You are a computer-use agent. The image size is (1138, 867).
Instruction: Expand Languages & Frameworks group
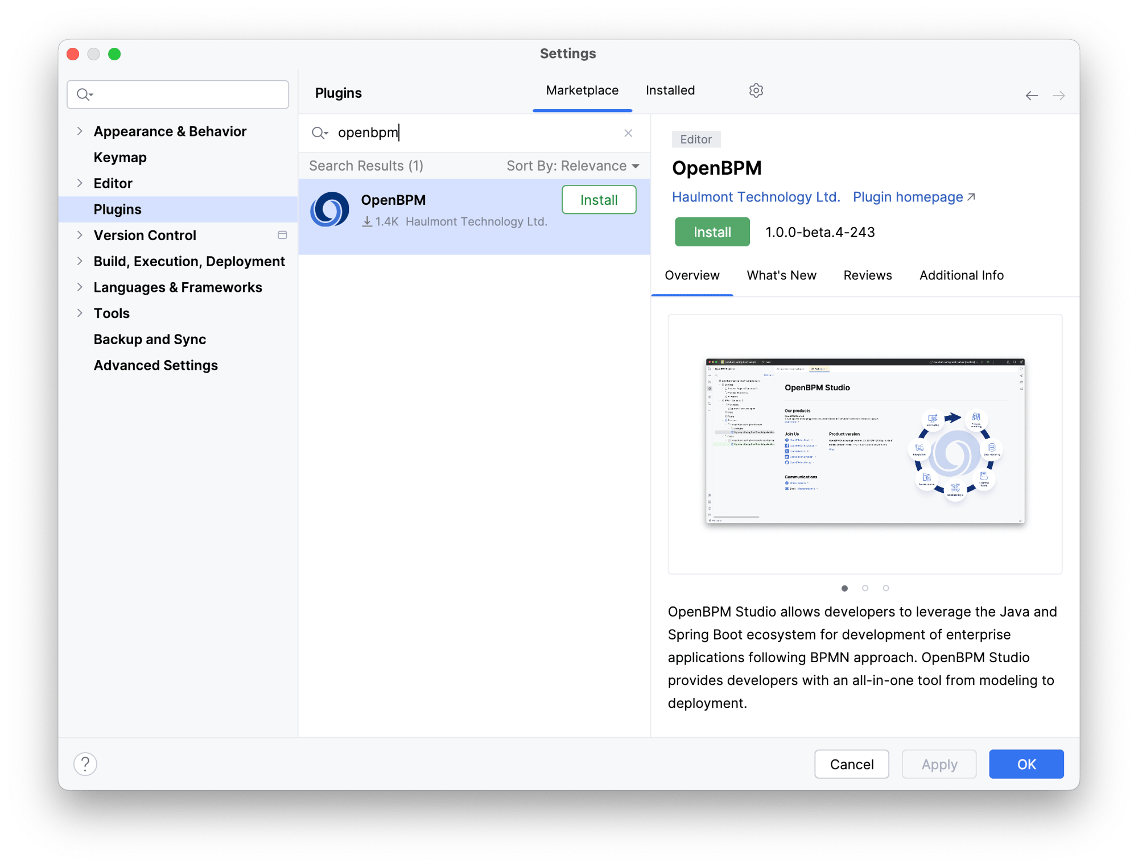(x=80, y=287)
